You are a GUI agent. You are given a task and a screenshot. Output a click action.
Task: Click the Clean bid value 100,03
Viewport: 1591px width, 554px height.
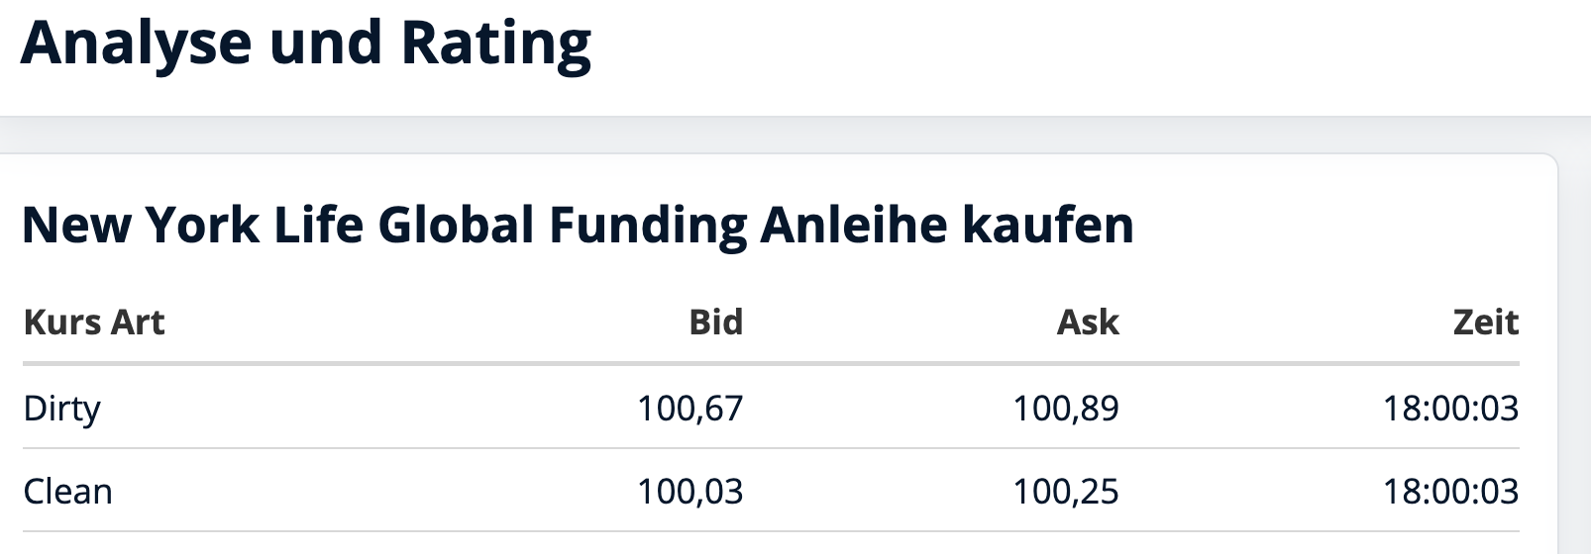point(689,492)
